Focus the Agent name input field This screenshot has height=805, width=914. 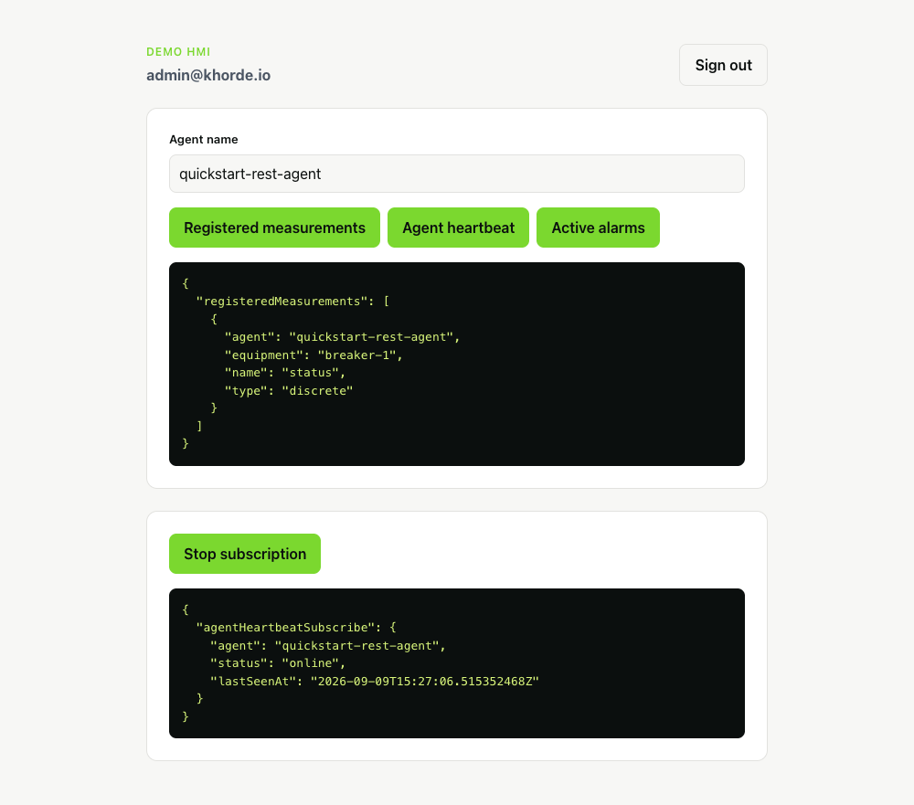[x=456, y=174]
